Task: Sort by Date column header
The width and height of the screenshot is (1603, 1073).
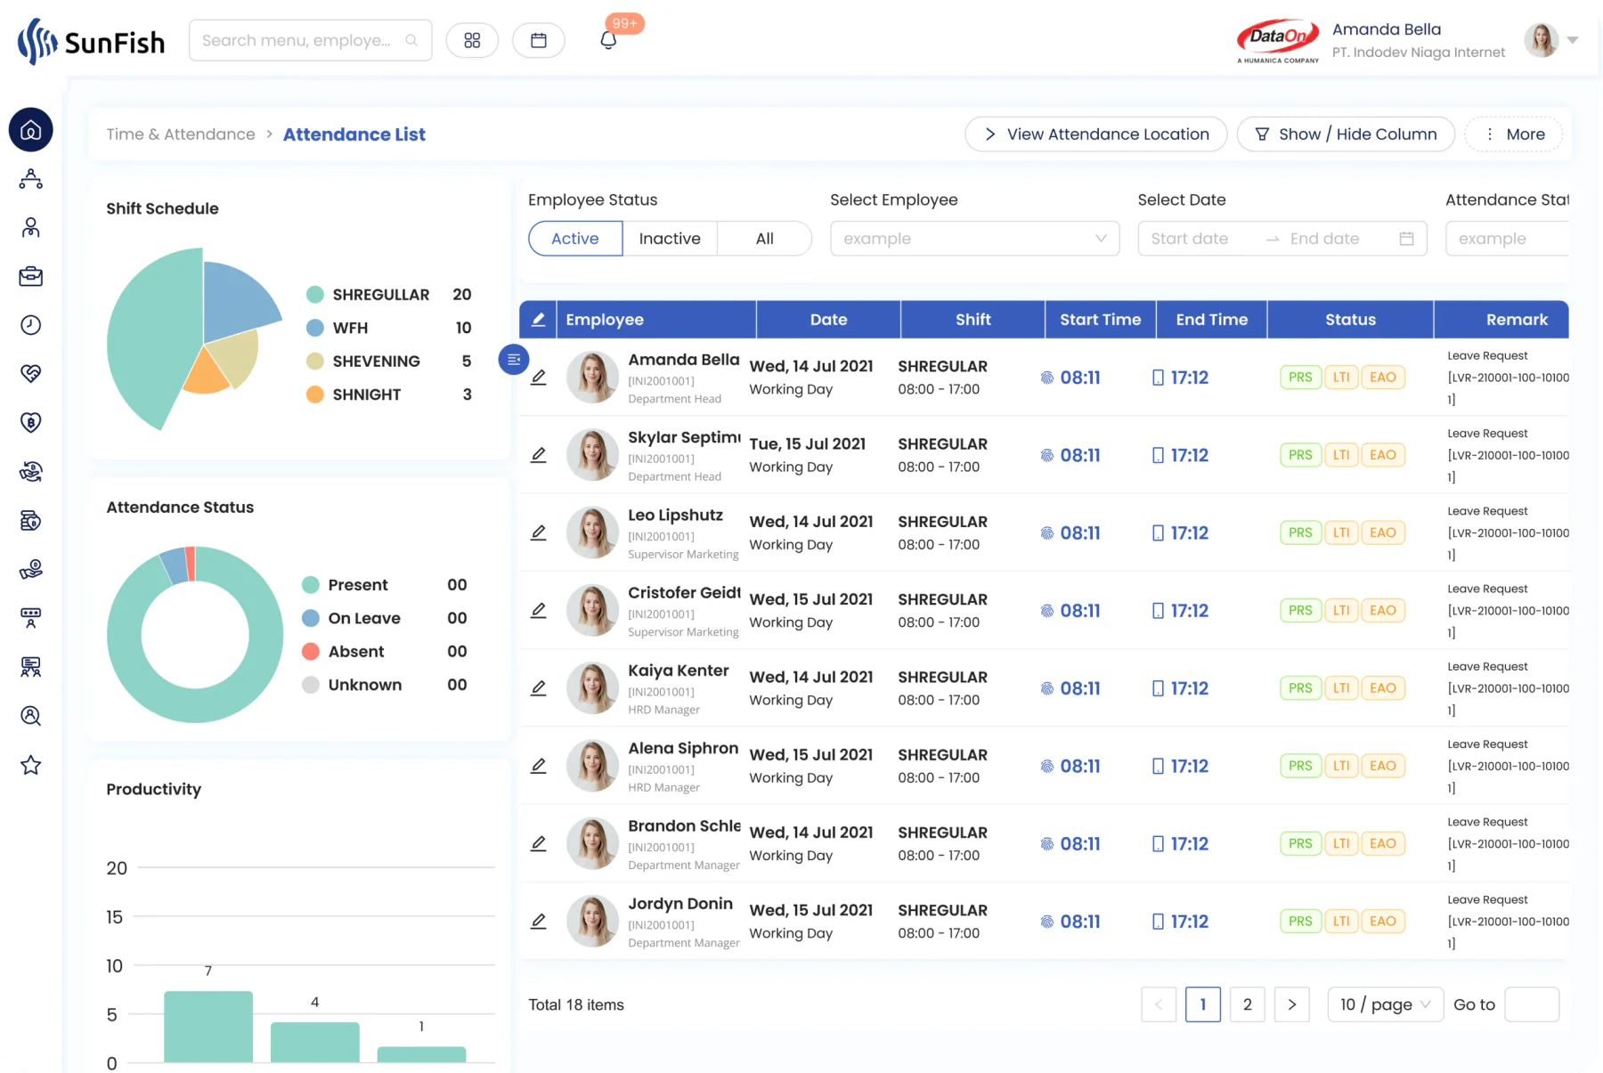Action: (x=829, y=320)
